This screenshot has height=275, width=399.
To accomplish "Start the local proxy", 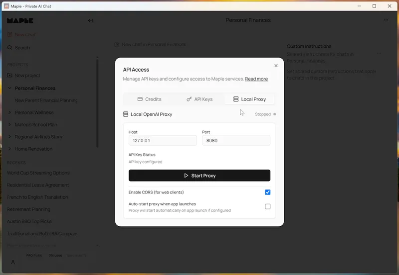I will [x=199, y=176].
